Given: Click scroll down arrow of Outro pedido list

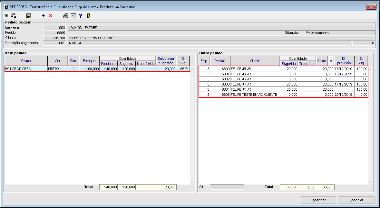Looking at the screenshot, I should pos(370,182).
